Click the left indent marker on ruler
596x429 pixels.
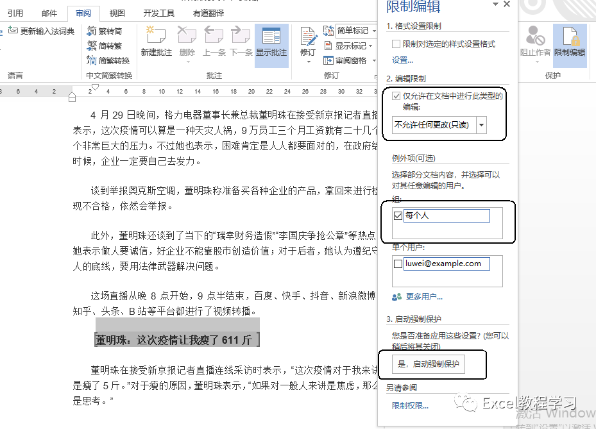coord(72,98)
